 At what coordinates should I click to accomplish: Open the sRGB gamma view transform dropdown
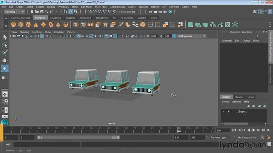(192, 36)
